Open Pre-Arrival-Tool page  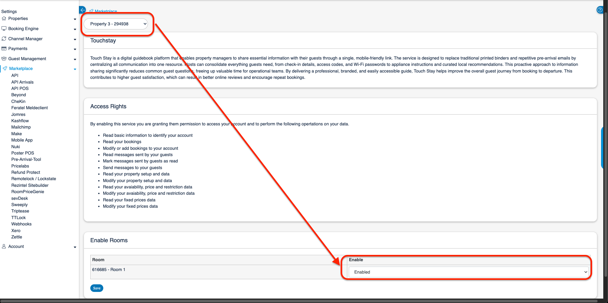coord(26,159)
